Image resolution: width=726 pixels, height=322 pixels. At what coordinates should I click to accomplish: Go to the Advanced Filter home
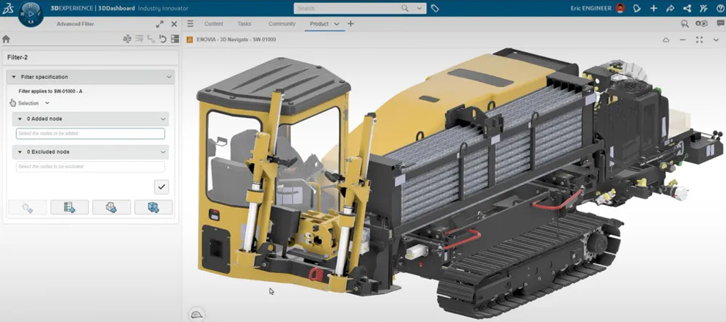click(x=6, y=39)
